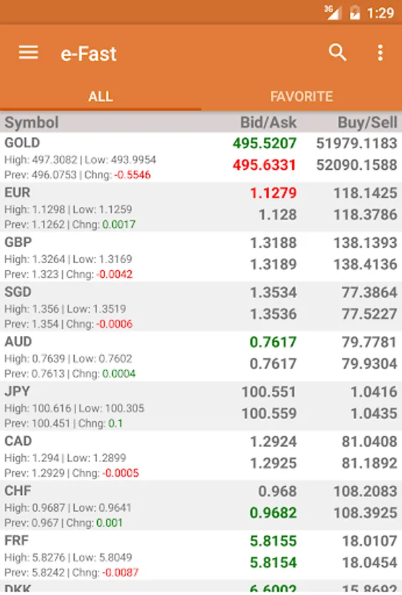Tap the battery status icon

click(354, 13)
